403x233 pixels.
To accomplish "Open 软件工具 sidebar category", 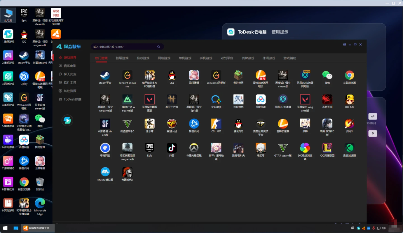I will [x=68, y=83].
